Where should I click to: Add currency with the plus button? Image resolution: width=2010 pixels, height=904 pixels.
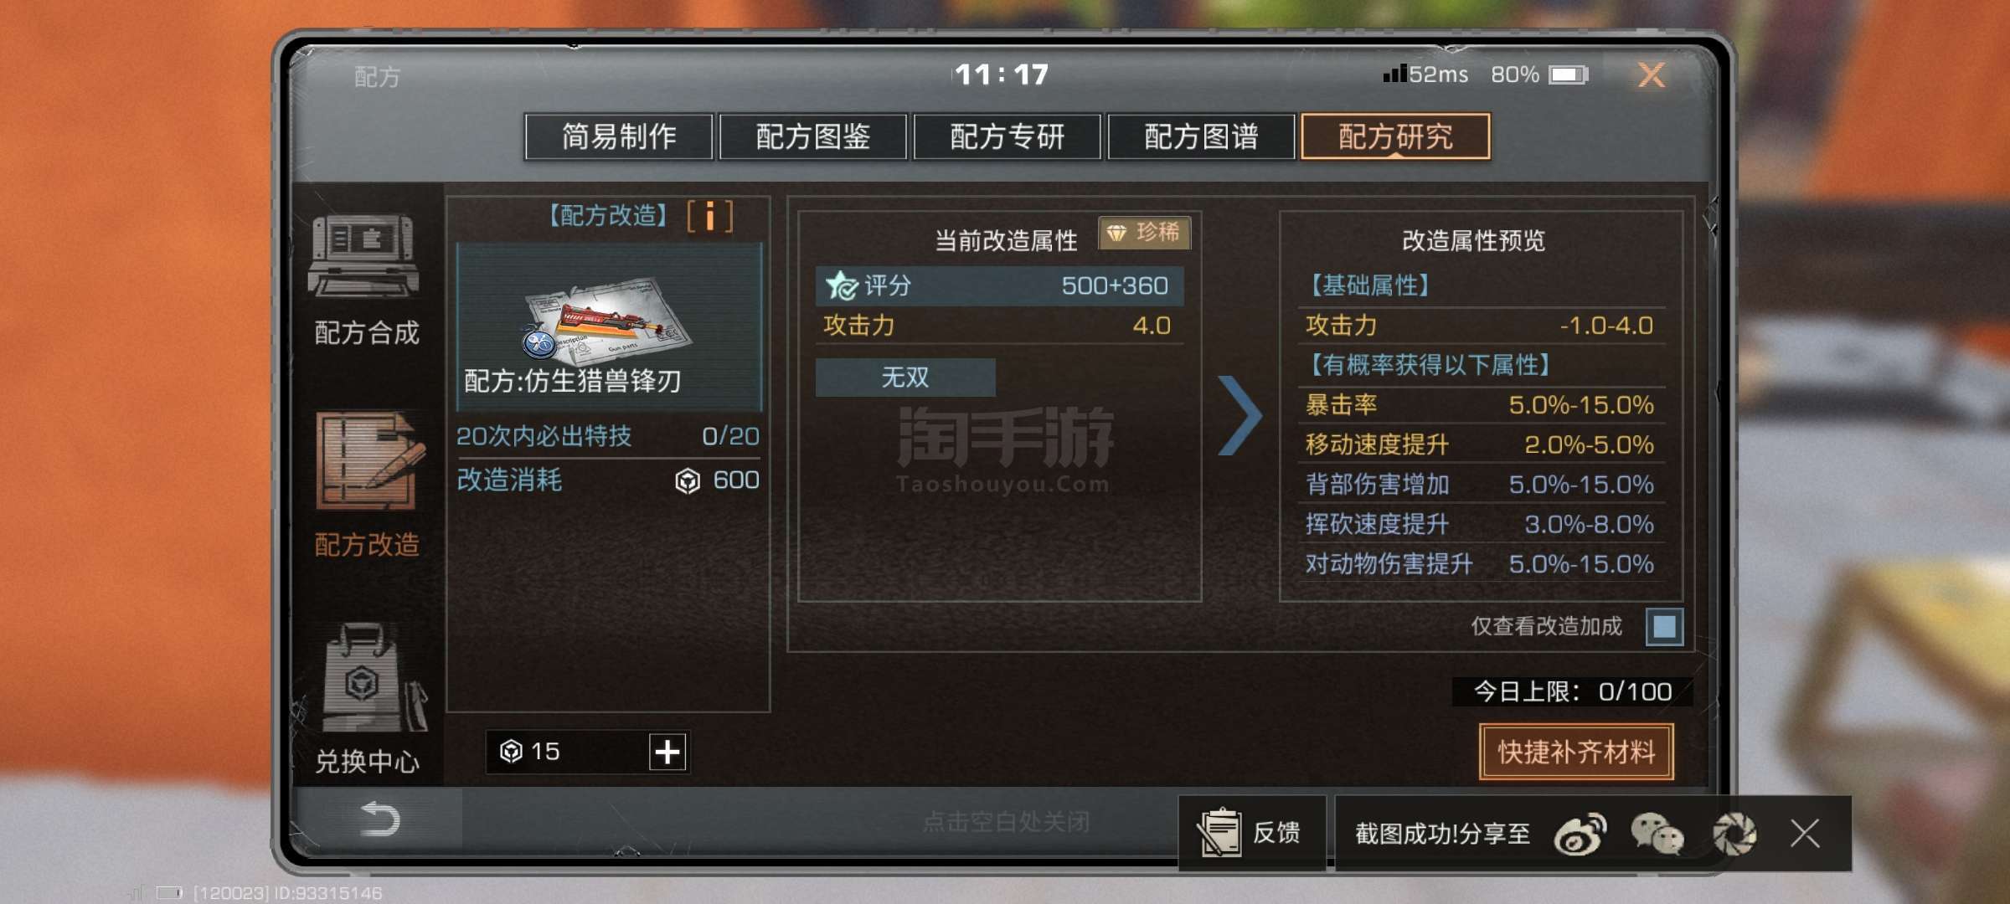[667, 752]
